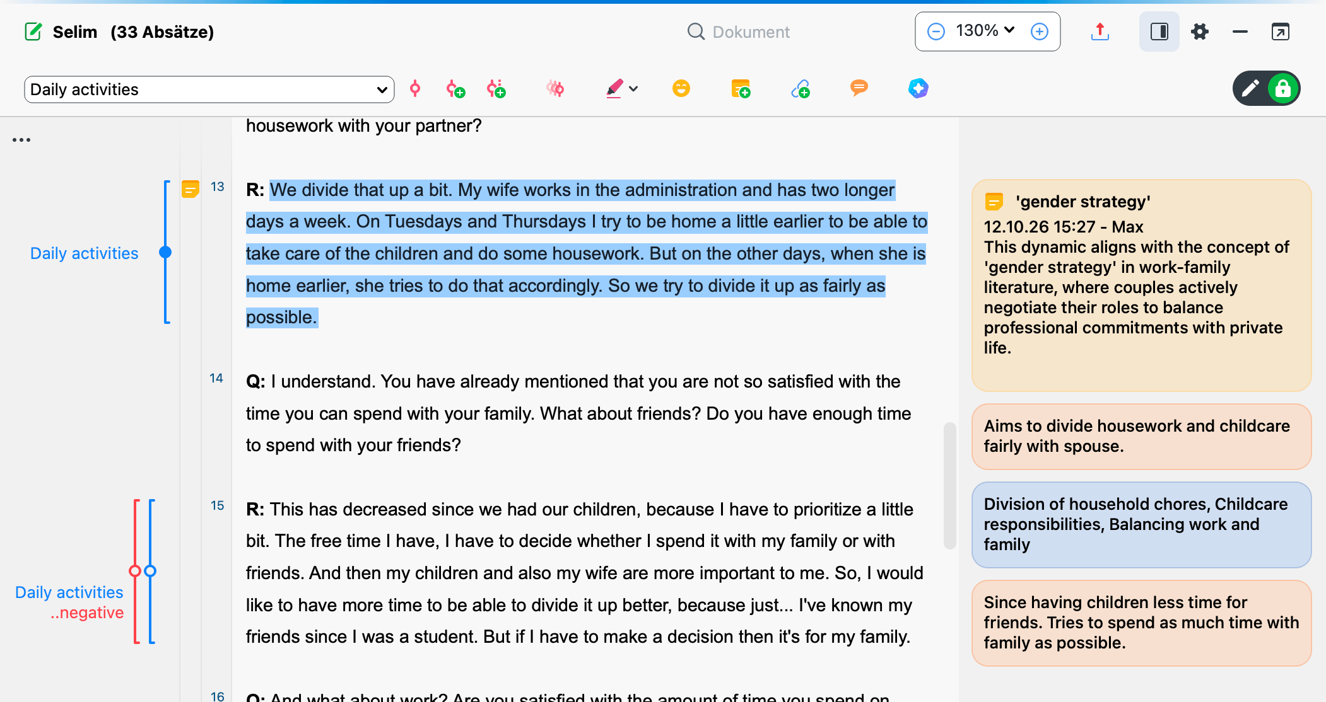The width and height of the screenshot is (1326, 702).
Task: Select the color highlighter pen tool
Action: click(614, 89)
